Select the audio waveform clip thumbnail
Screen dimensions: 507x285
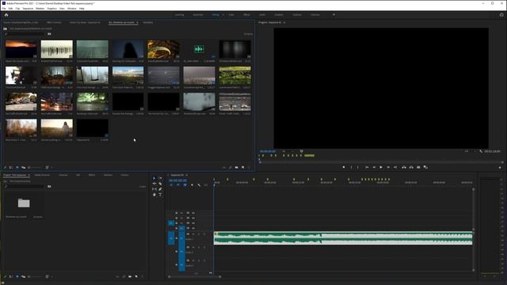click(x=199, y=49)
